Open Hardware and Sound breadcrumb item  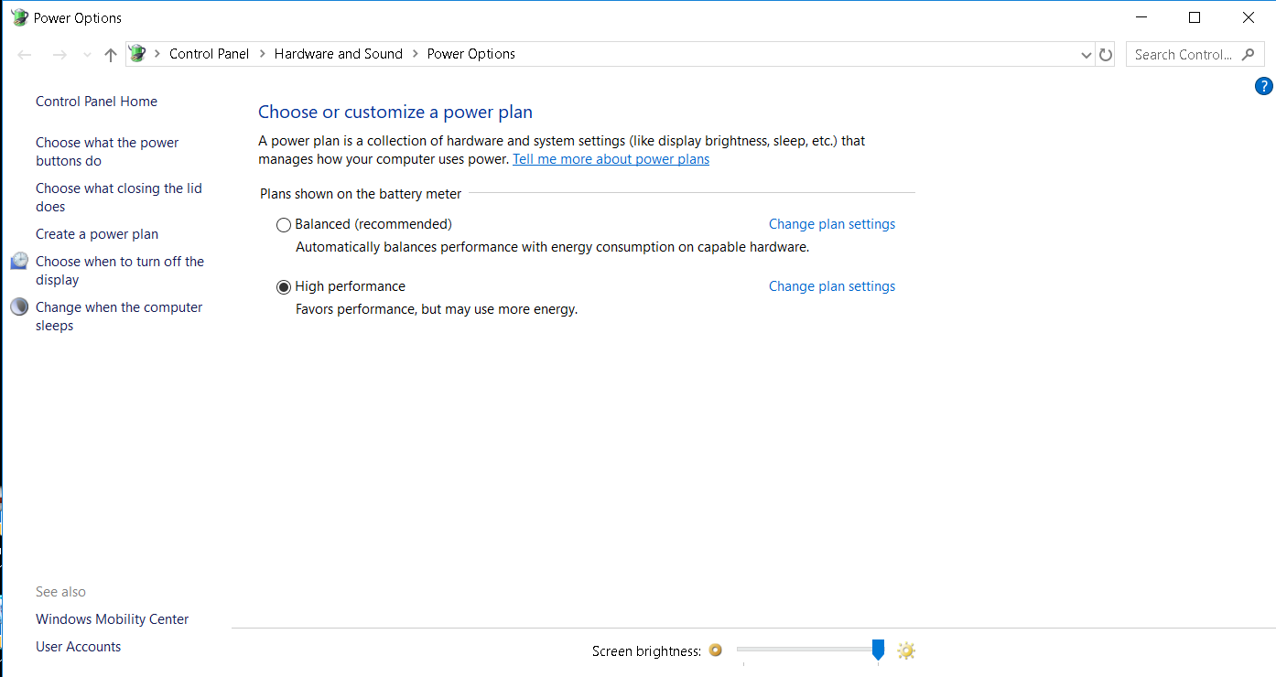point(339,54)
